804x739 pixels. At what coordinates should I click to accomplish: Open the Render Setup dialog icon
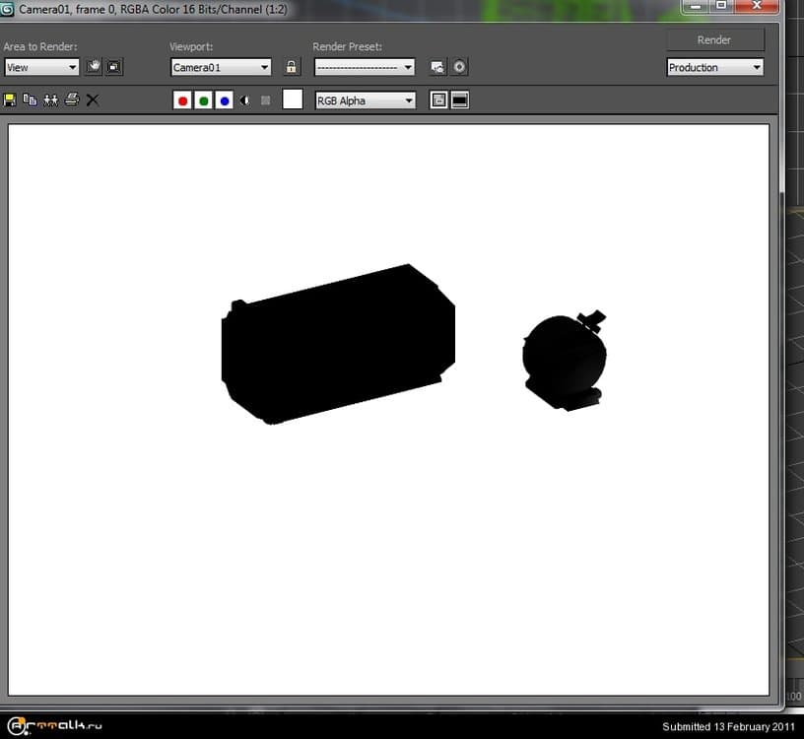pyautogui.click(x=437, y=67)
